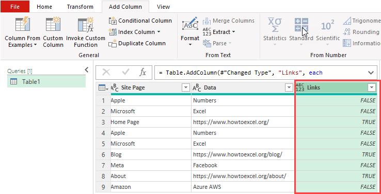This screenshot has height=194, width=381.
Task: Click the Azure AWS cell
Action: (243, 187)
